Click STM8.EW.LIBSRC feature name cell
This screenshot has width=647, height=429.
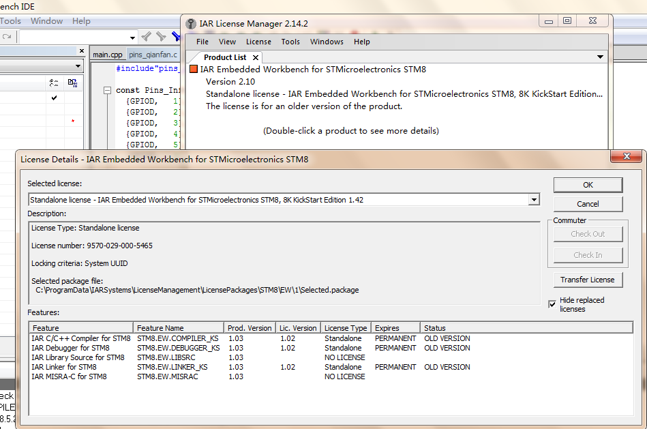(166, 357)
